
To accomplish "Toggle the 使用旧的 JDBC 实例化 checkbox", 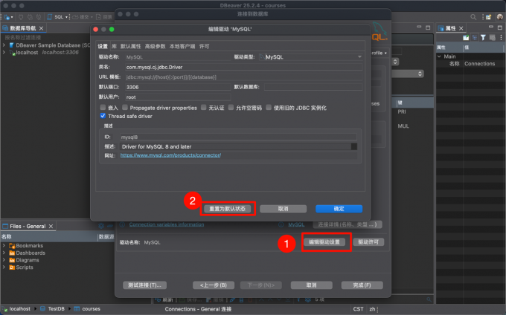I will (x=269, y=107).
